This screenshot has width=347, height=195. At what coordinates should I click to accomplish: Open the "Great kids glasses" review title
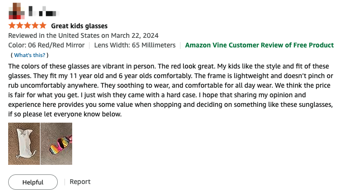click(x=79, y=26)
